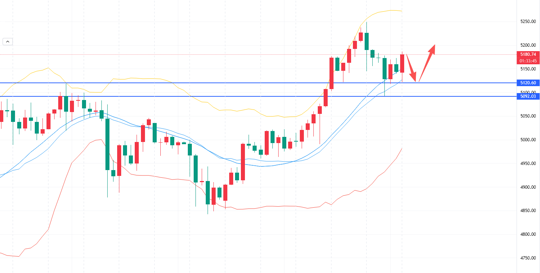Click the 5150.00 price axis label
The width and height of the screenshot is (540, 273).
point(528,69)
